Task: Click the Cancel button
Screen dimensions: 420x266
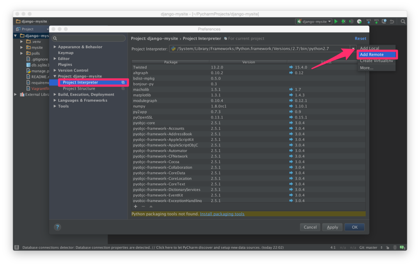Action: 310,227
